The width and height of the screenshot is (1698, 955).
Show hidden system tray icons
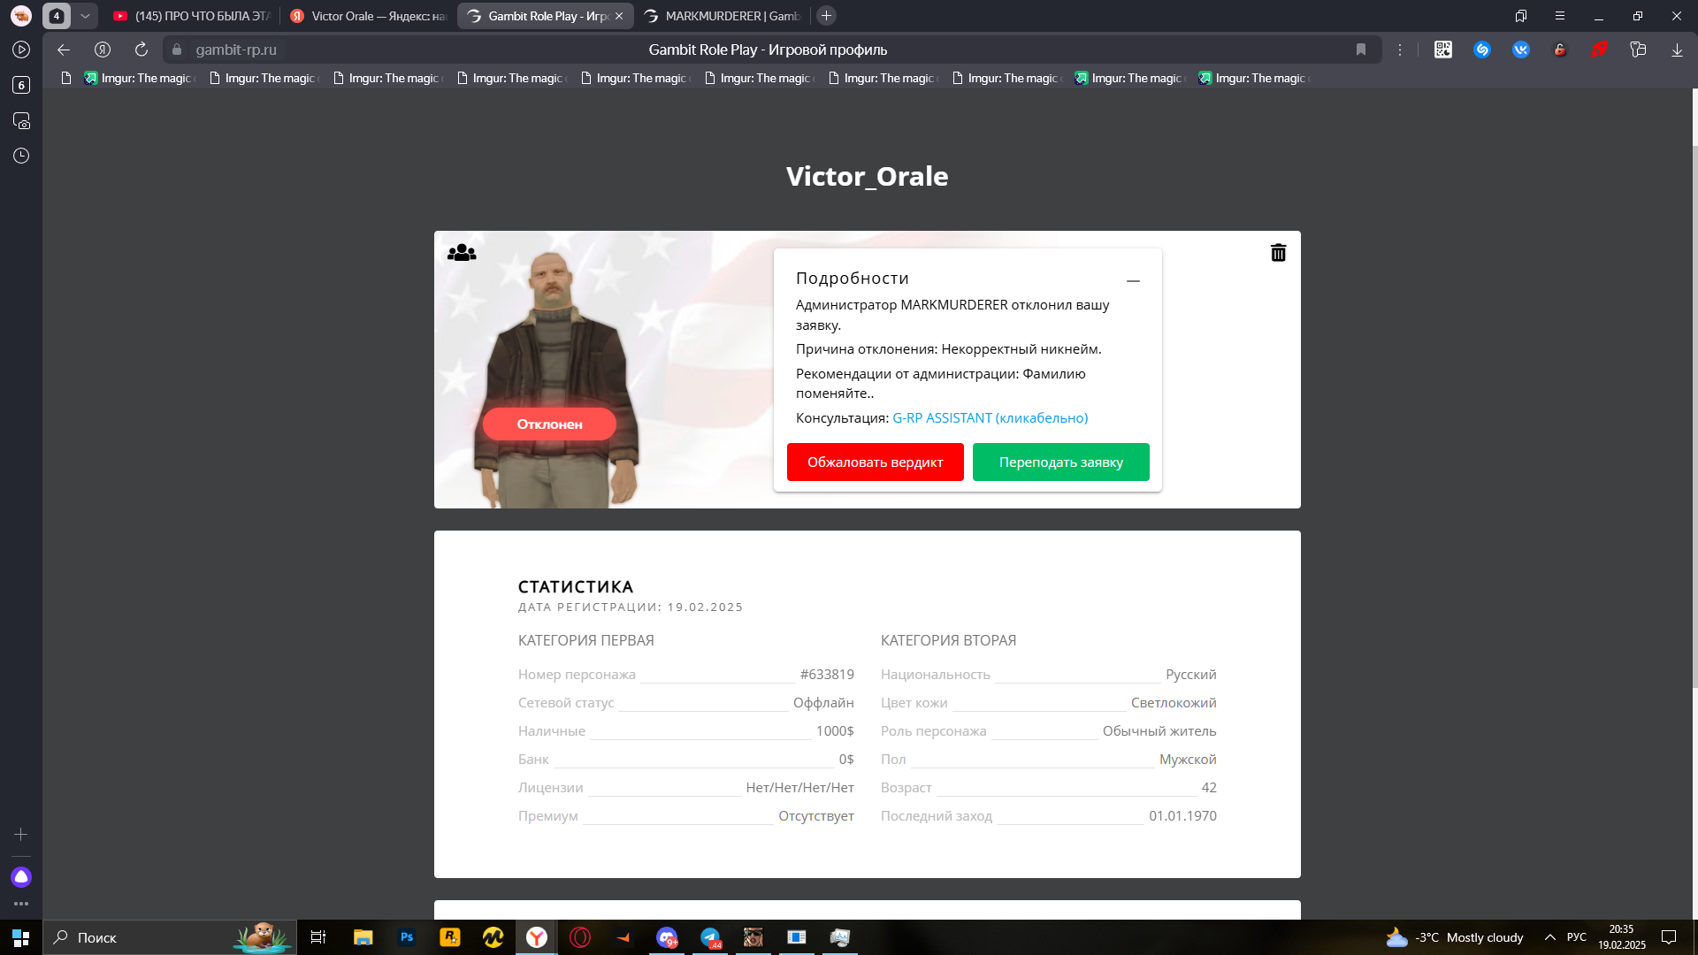coord(1549,937)
